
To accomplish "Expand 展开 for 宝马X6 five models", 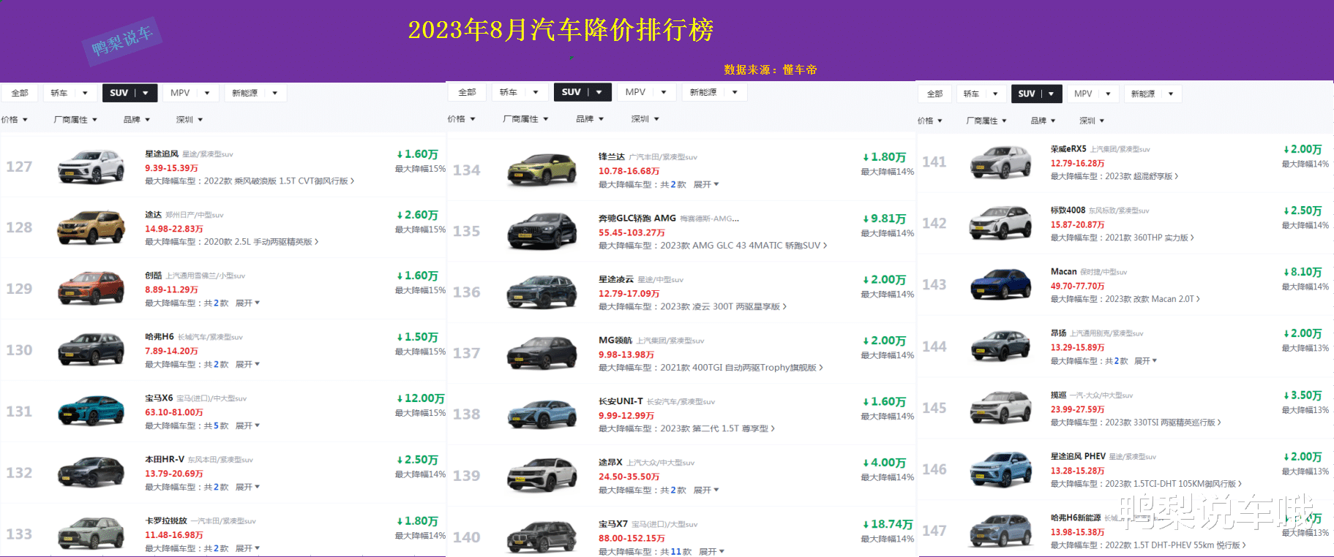I will [247, 425].
